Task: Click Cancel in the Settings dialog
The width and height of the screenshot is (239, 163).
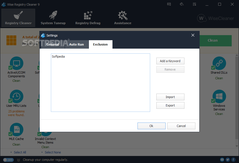Action: 181,126
